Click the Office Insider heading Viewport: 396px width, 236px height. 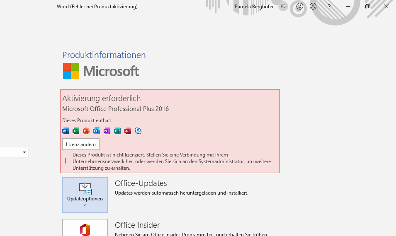coord(137,225)
